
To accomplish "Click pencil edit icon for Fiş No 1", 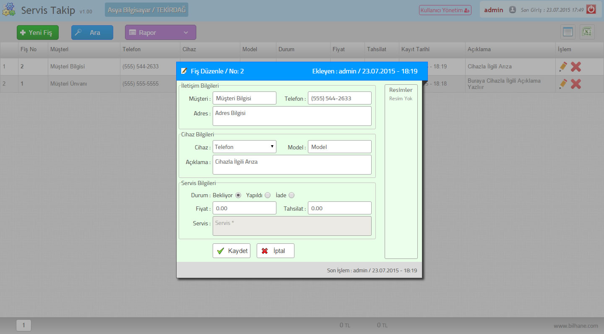I will click(563, 84).
